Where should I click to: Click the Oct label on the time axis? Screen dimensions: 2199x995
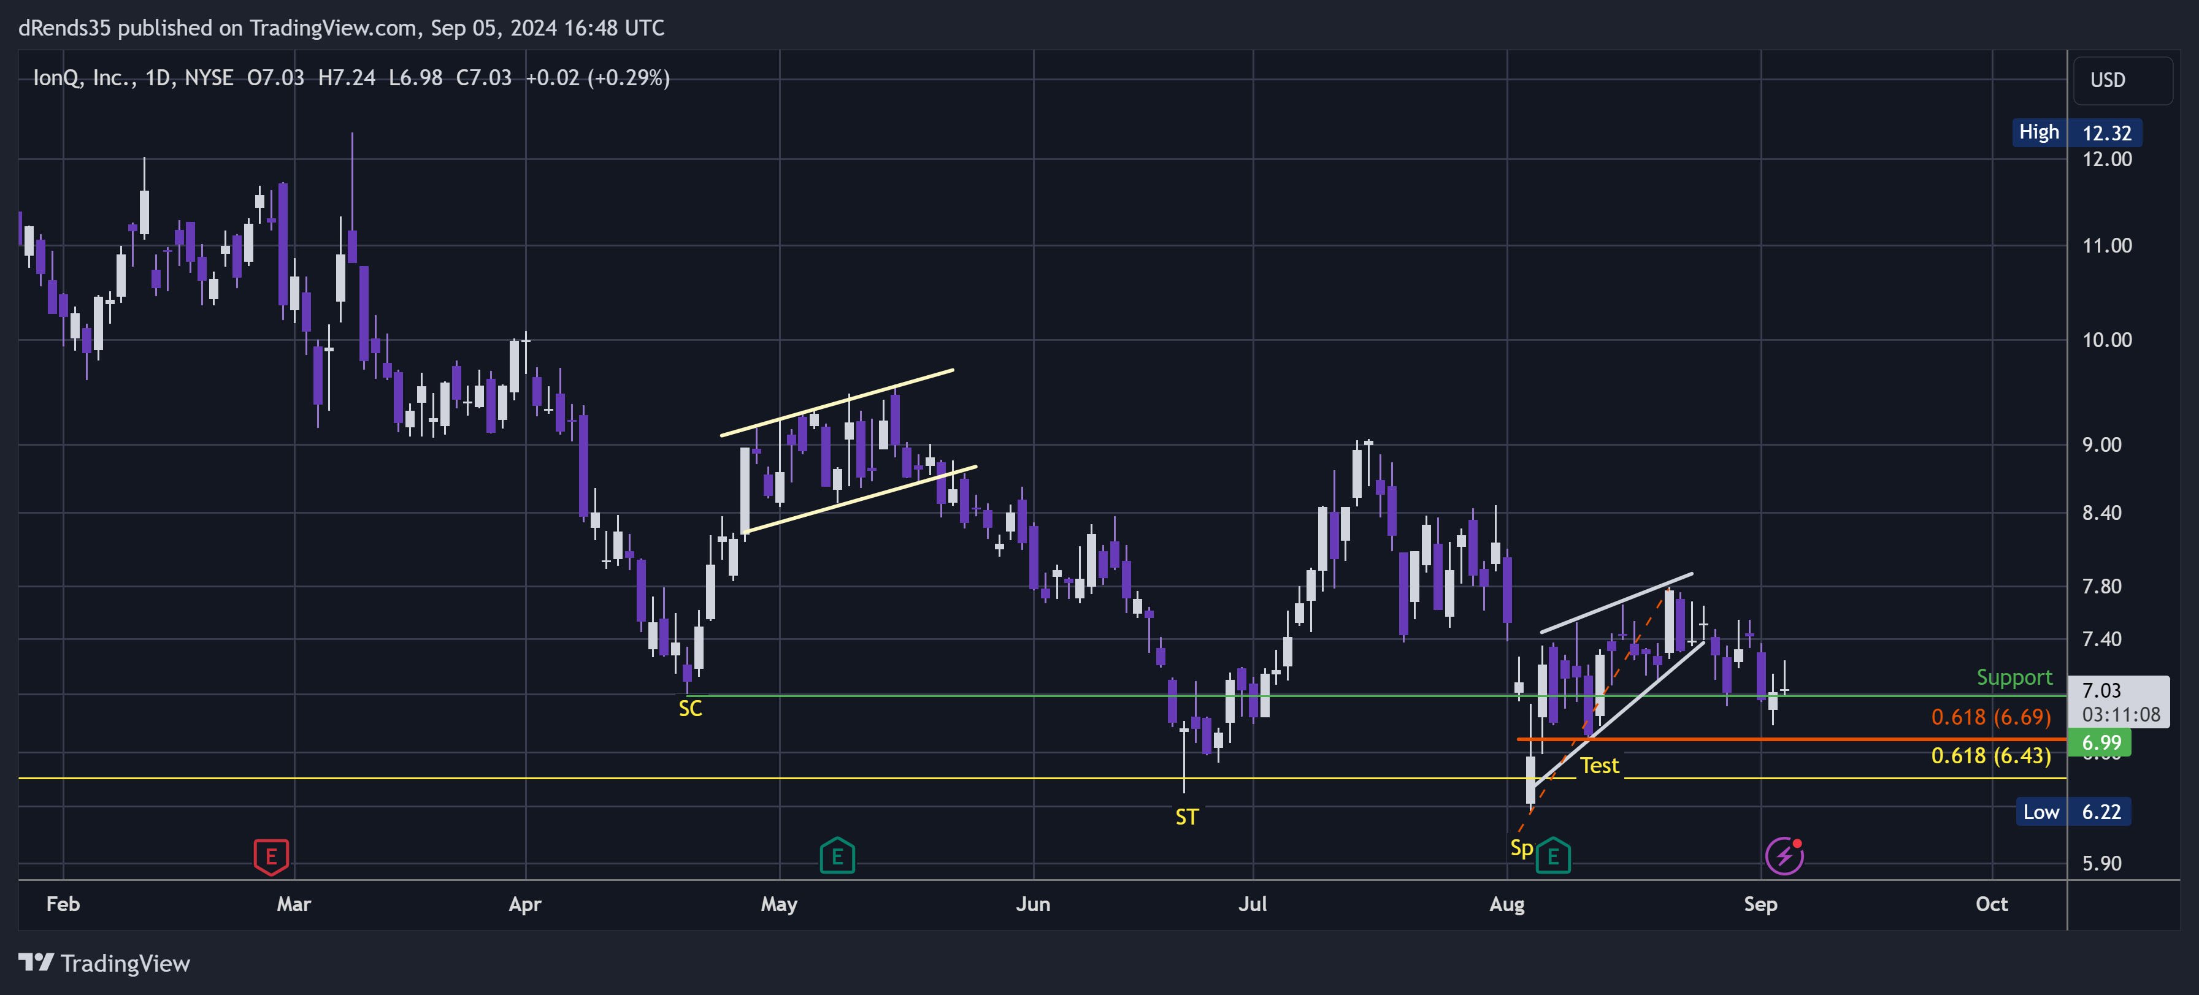(x=1992, y=904)
